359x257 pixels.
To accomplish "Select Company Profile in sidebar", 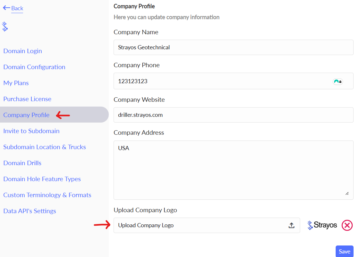I will (26, 115).
